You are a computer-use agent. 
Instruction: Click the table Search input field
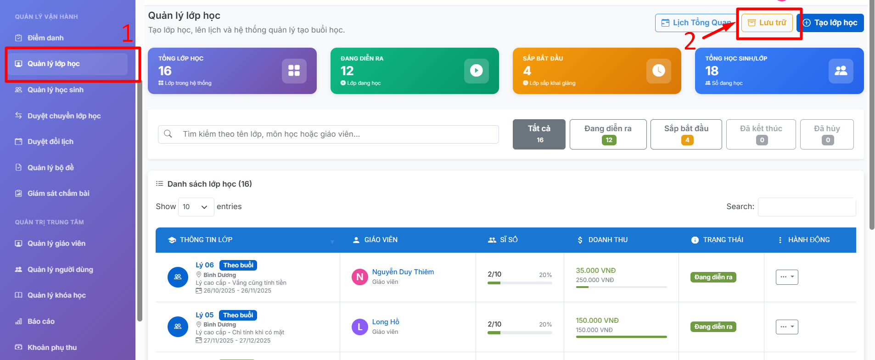807,207
